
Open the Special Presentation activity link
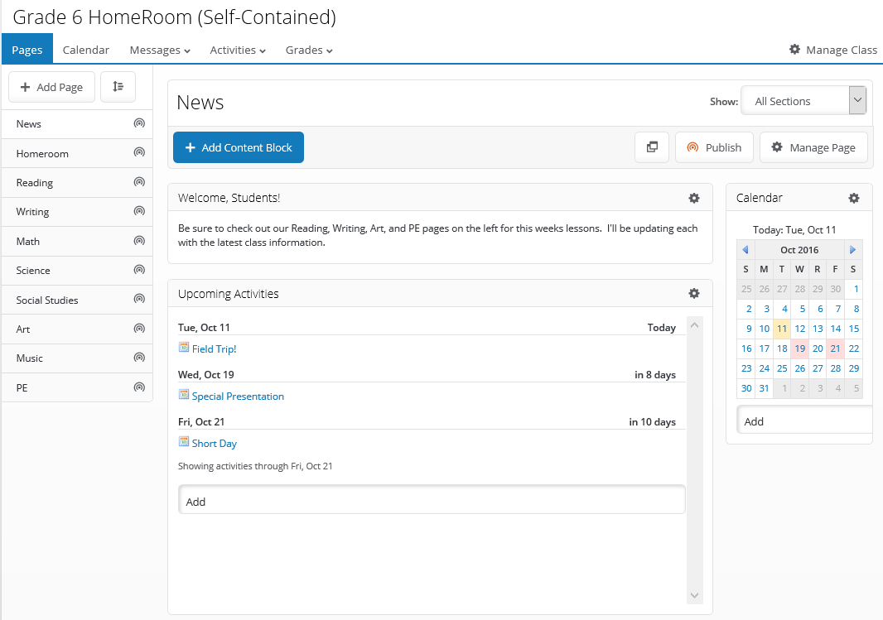[x=238, y=397]
